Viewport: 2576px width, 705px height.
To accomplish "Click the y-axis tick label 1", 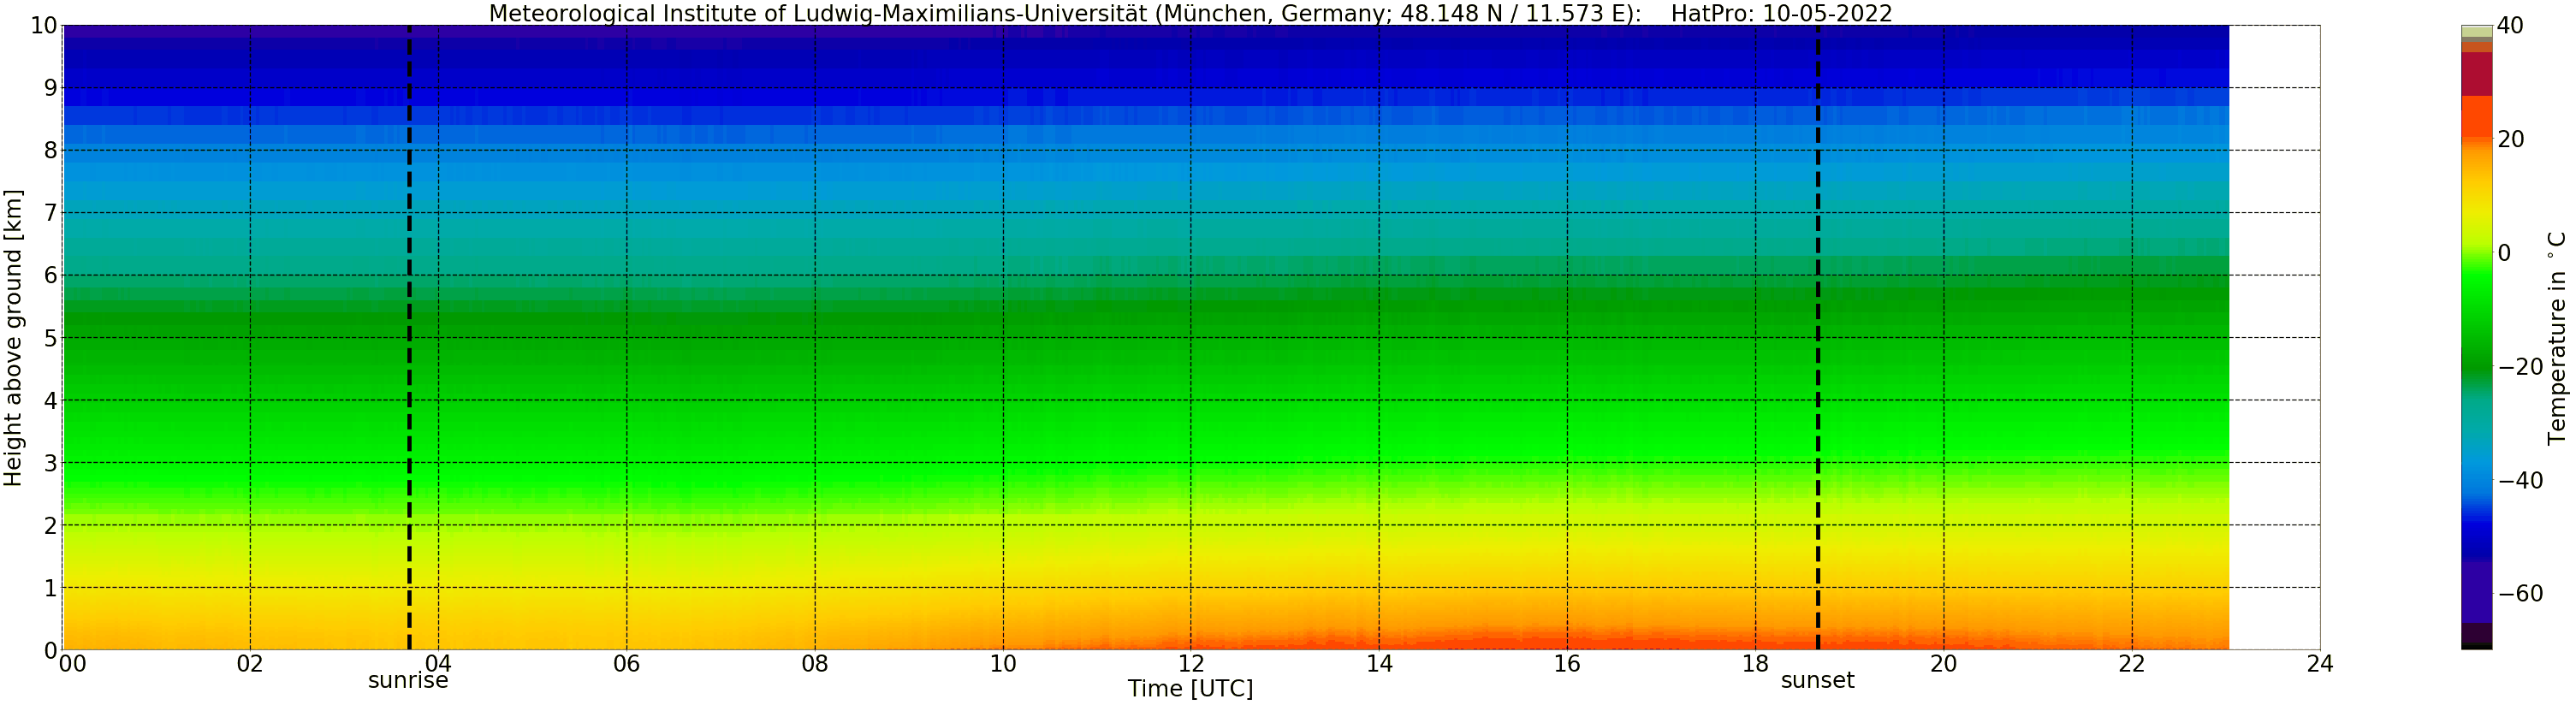I will 50,588.
